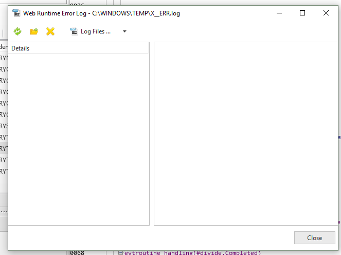Click line number 0068 in the gutter
Image resolution: width=341 pixels, height=255 pixels.
(x=77, y=253)
